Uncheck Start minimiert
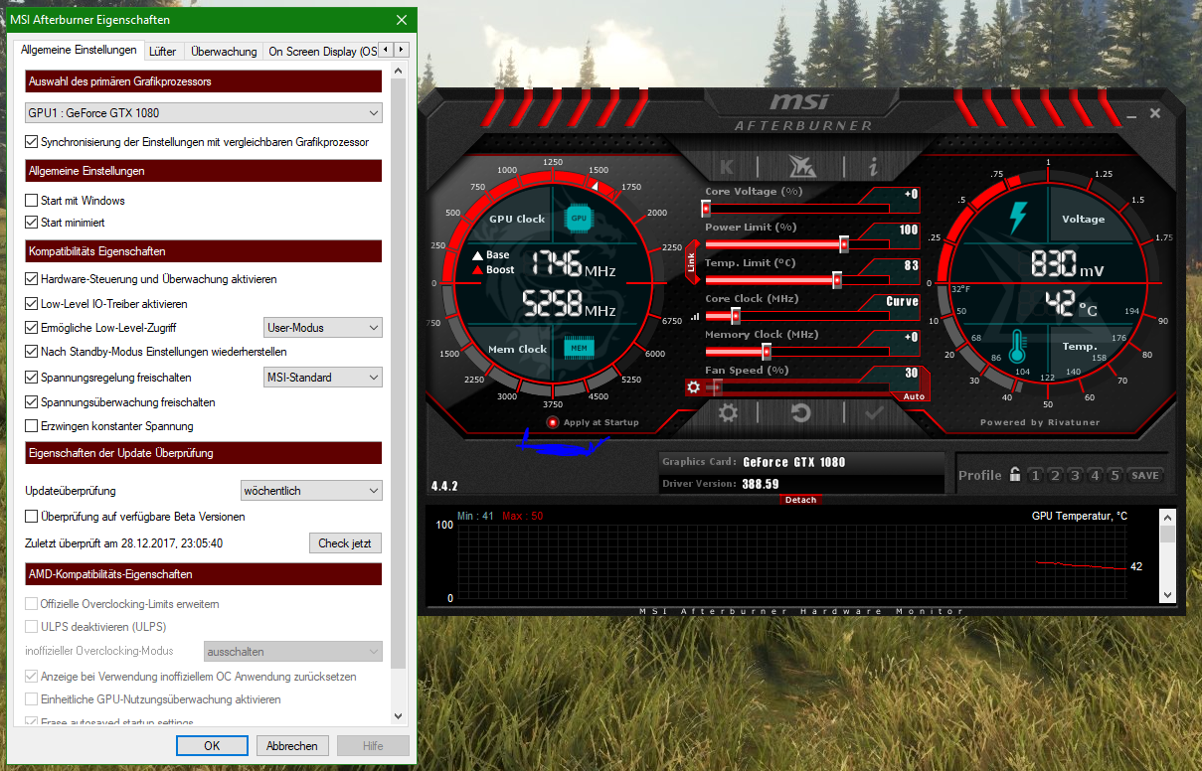Image resolution: width=1202 pixels, height=771 pixels. point(32,223)
